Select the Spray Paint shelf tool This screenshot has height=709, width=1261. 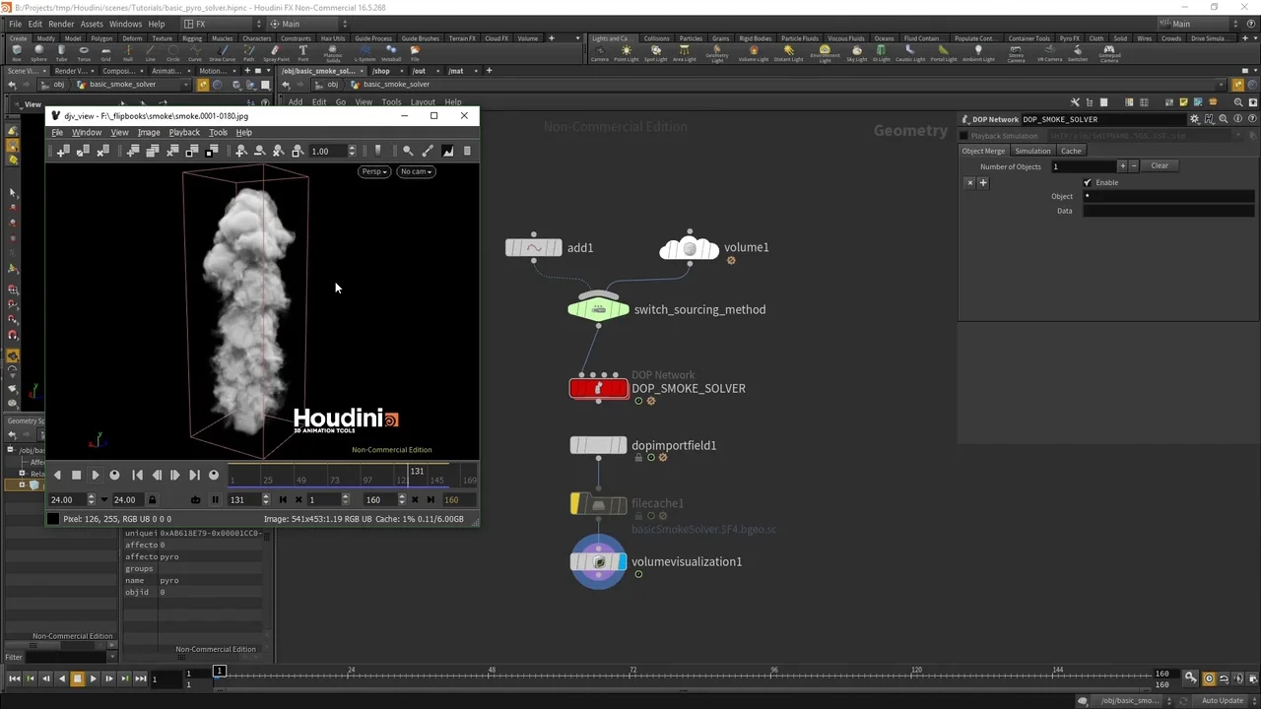pyautogui.click(x=276, y=52)
